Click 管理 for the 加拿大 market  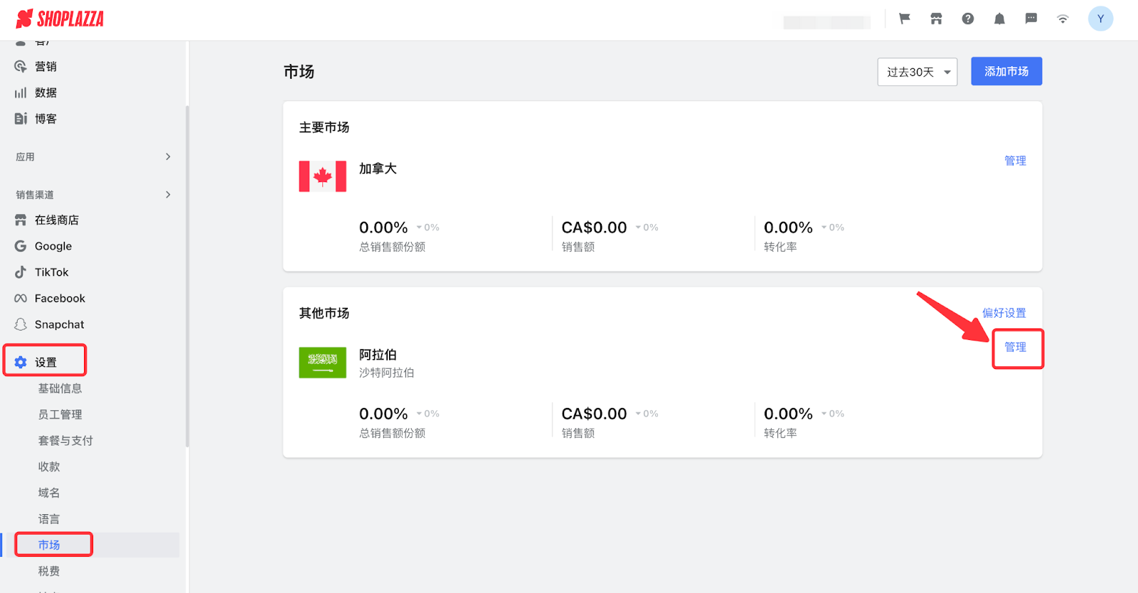(1015, 161)
